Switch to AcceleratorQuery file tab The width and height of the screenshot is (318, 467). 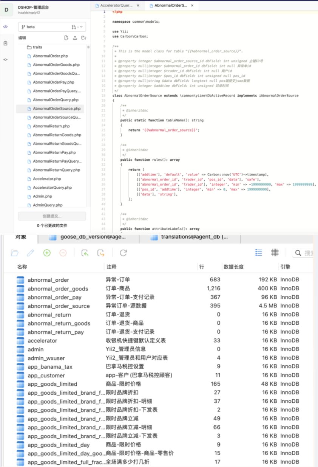tap(116, 6)
